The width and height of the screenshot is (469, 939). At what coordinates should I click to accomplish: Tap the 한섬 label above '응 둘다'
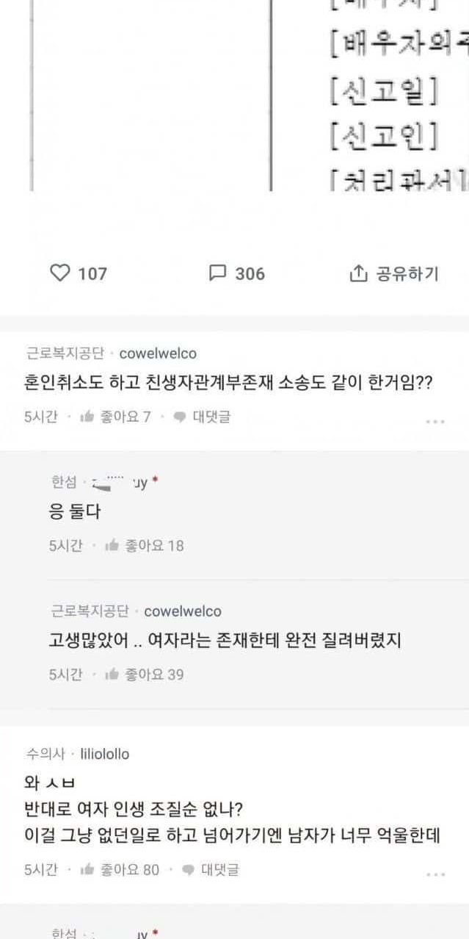tap(64, 482)
